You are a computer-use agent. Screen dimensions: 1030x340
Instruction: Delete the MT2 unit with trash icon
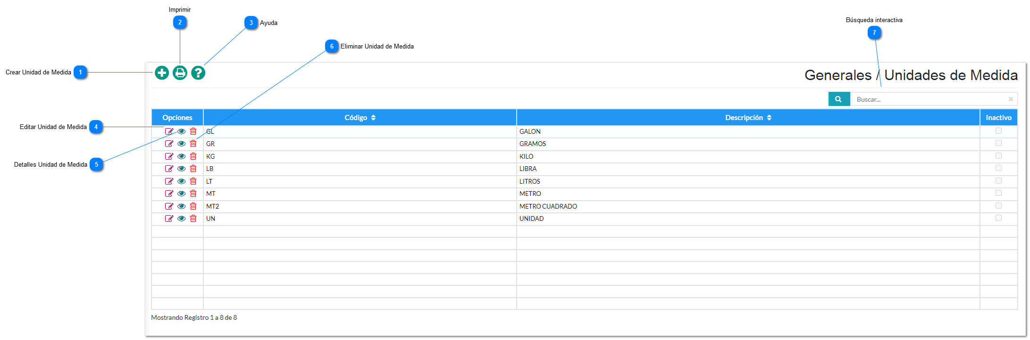coord(193,206)
